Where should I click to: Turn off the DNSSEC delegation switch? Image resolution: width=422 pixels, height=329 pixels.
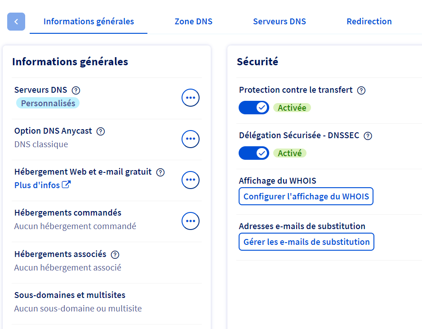[x=253, y=153]
